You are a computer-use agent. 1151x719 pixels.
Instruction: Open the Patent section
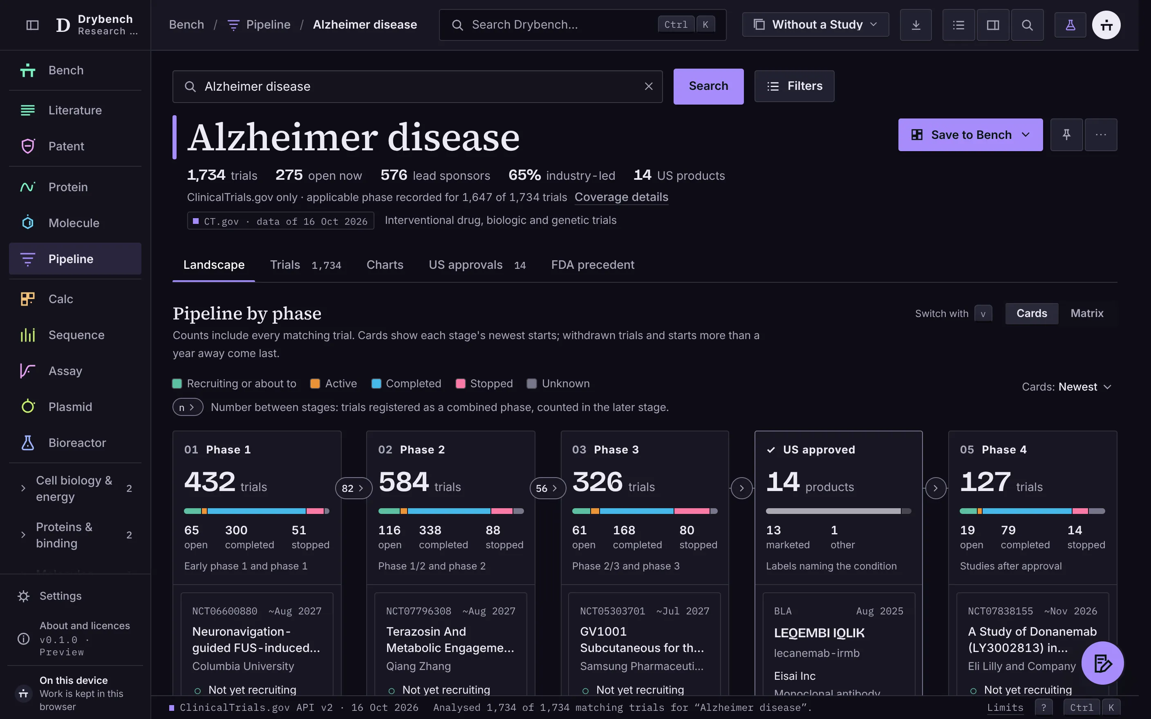pos(75,146)
